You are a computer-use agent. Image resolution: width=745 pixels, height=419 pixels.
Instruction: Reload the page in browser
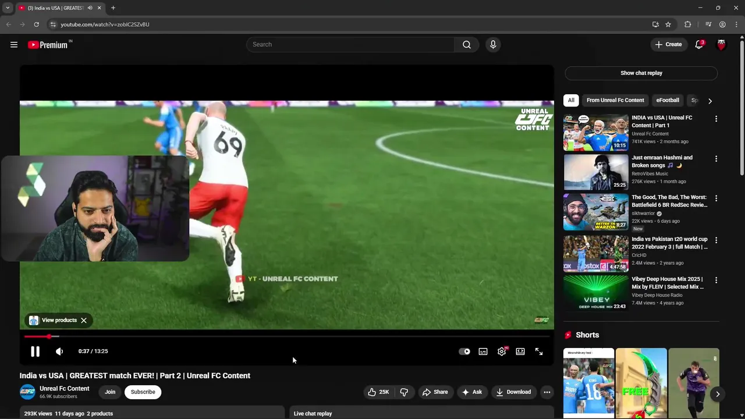point(36,24)
